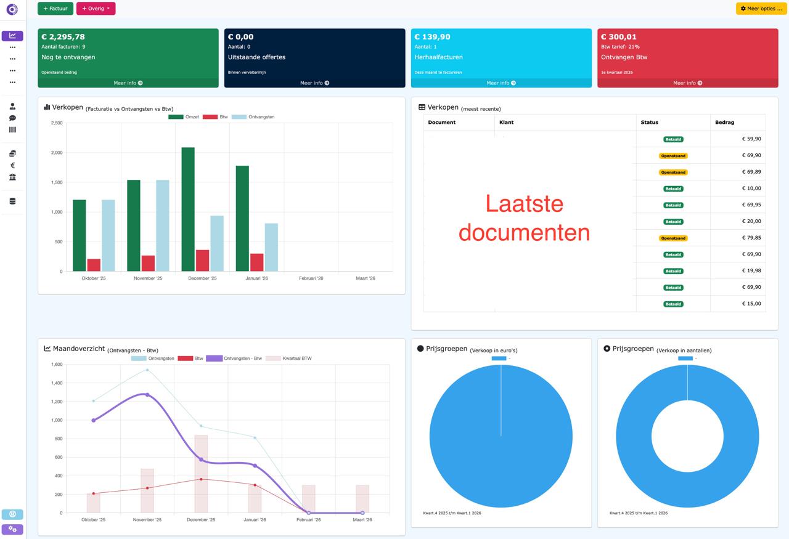Image resolution: width=789 pixels, height=539 pixels.
Task: Open the contacts icon in the sidebar
Action: click(12, 105)
